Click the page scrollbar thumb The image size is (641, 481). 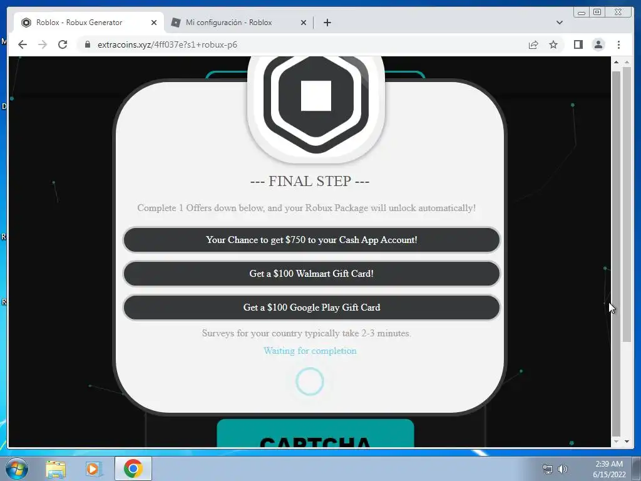(627, 205)
